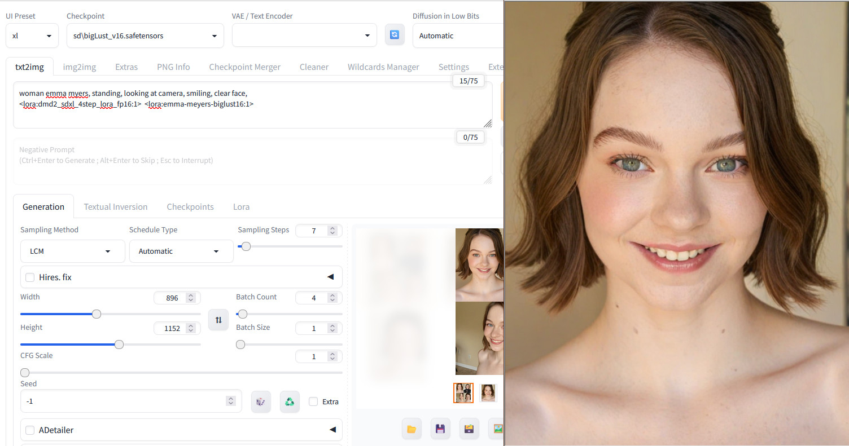Click the Batch Size slider
Screen dimensions: 849x446
(x=289, y=345)
